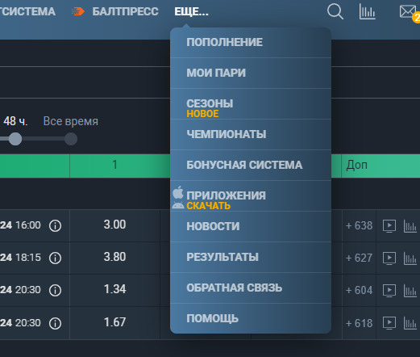Click the Apple icon beside ПРИЛОЖЕНИЯ
The image size is (420, 357).
(x=178, y=192)
